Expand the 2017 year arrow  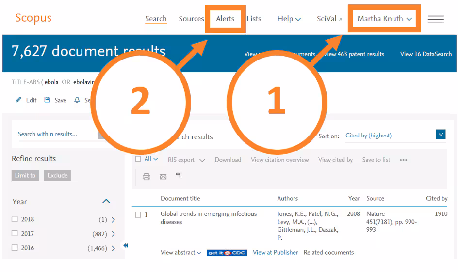114,234
